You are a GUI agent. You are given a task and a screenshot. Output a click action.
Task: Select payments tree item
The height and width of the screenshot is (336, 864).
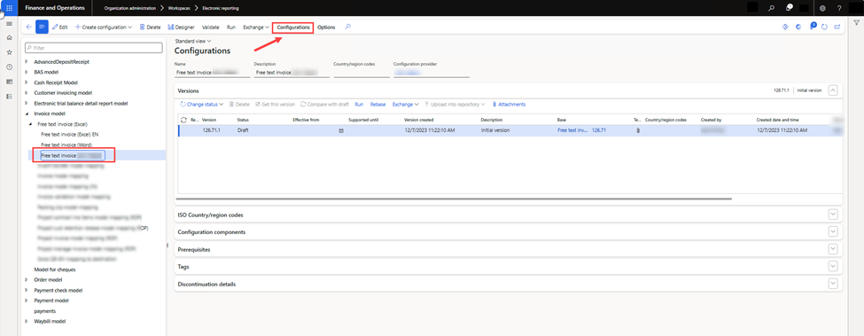pyautogui.click(x=45, y=311)
